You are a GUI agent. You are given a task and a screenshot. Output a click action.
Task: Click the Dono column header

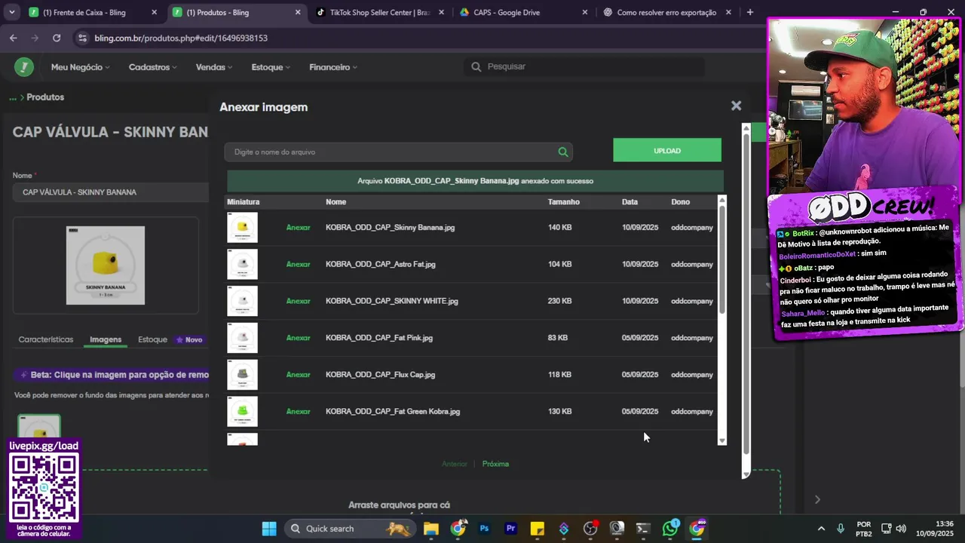[680, 202]
